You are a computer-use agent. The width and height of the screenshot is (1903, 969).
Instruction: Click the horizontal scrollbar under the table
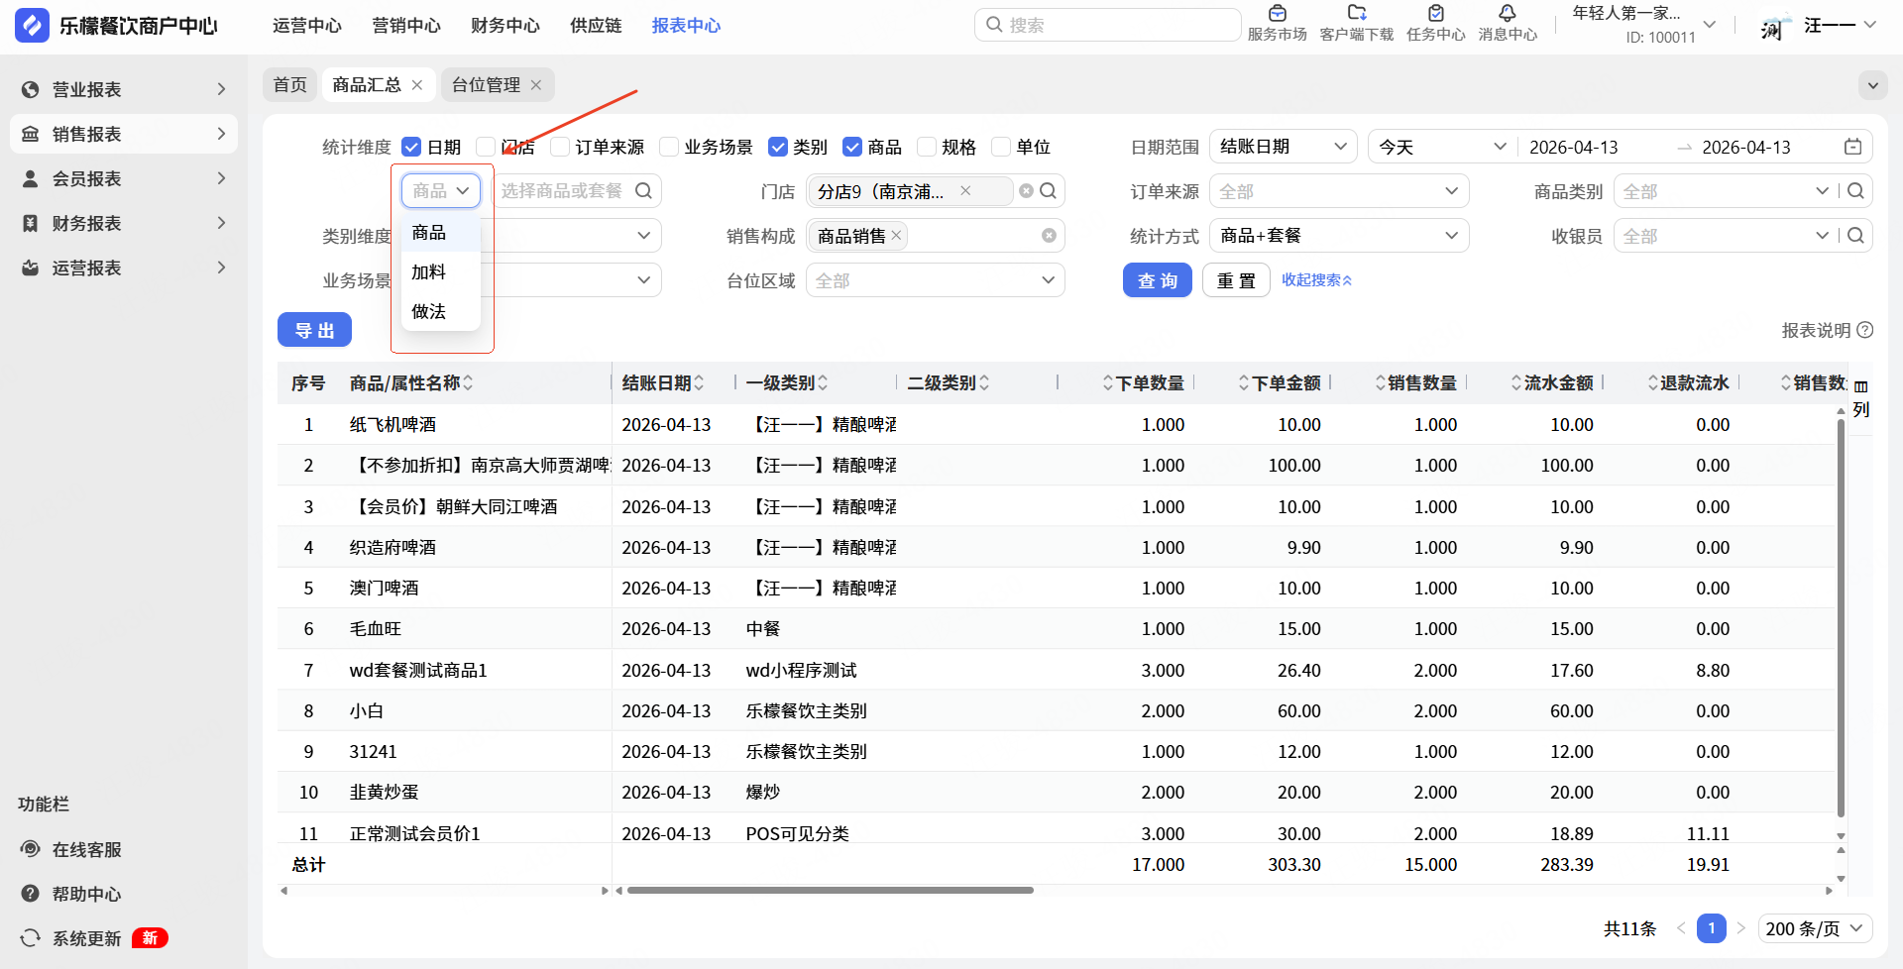[830, 890]
